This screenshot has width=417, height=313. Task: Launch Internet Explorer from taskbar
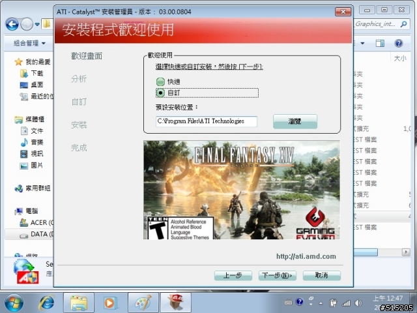(x=46, y=303)
